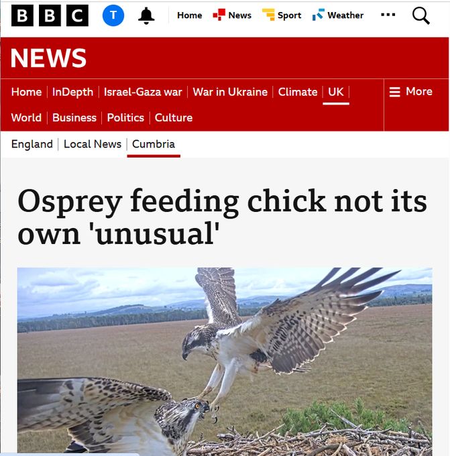Expand the More hamburger menu

pos(410,92)
